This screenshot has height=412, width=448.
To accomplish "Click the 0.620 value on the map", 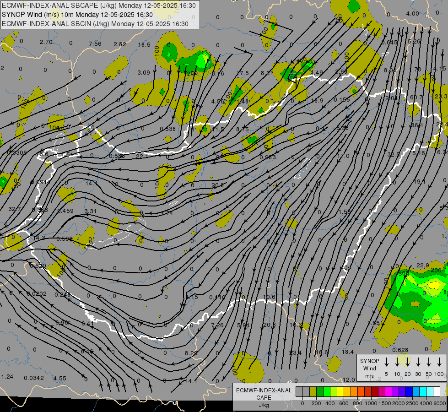I will 38,266.
